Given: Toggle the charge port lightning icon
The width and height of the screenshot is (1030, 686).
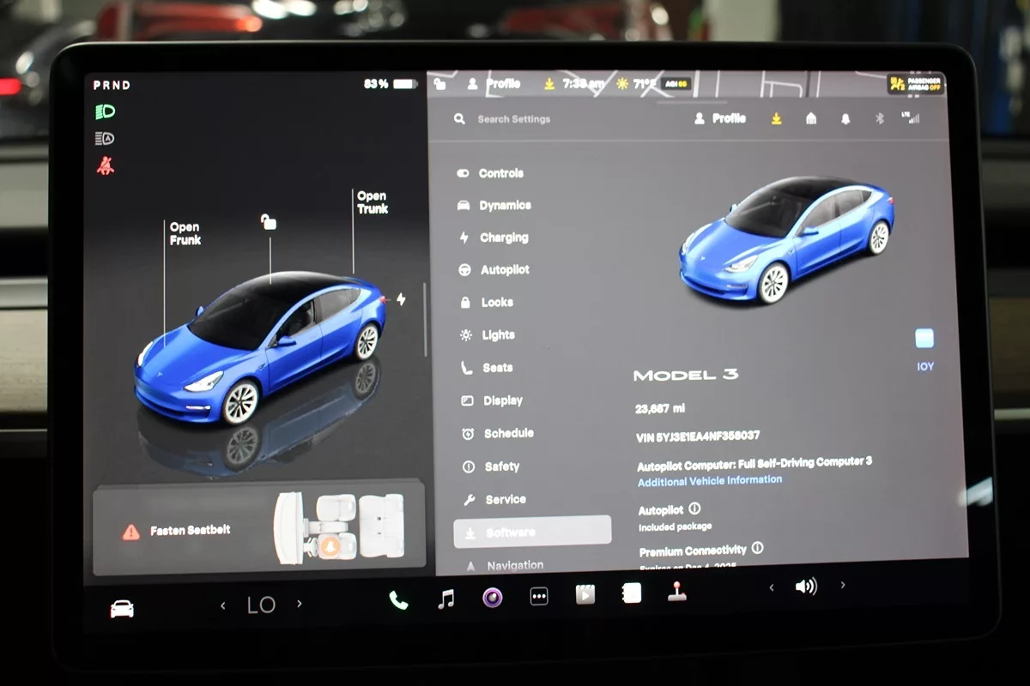Looking at the screenshot, I should pos(401,299).
